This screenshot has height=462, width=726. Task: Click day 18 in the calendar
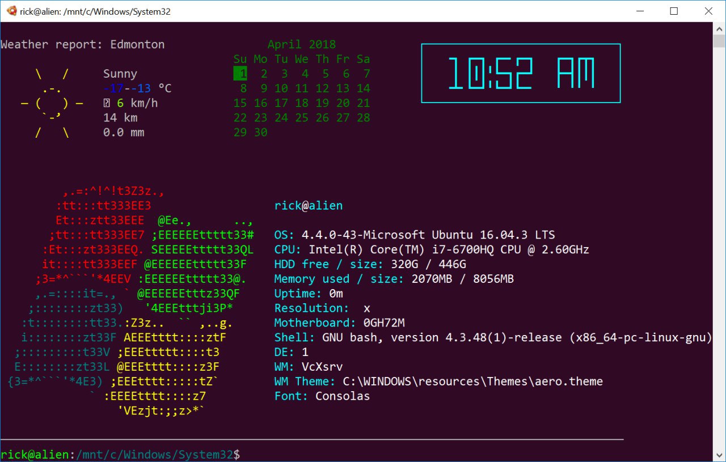(x=302, y=103)
